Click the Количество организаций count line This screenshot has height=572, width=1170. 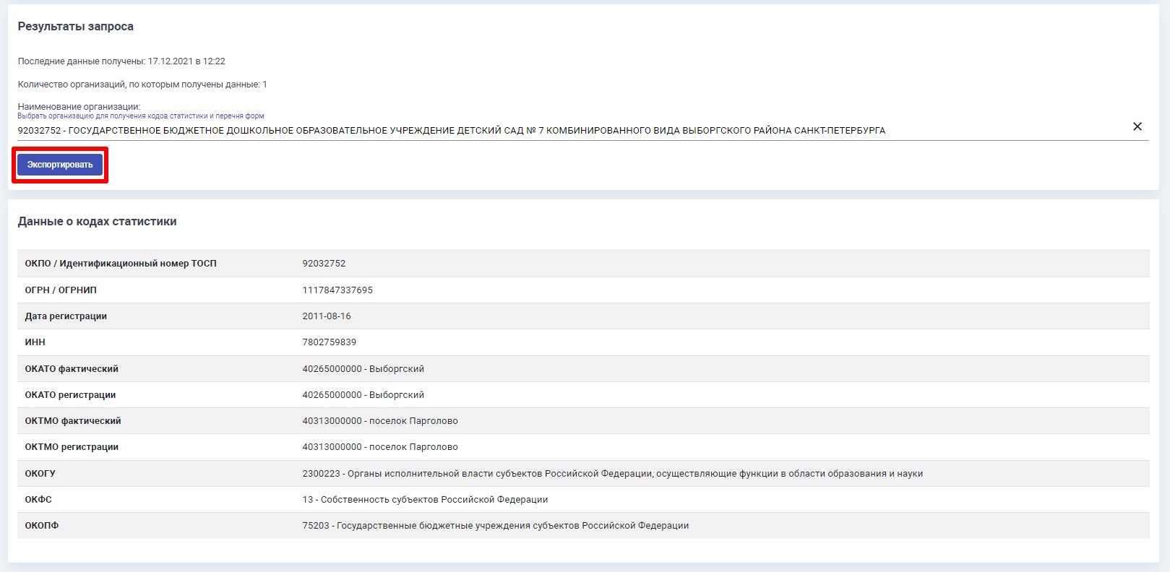tap(142, 84)
